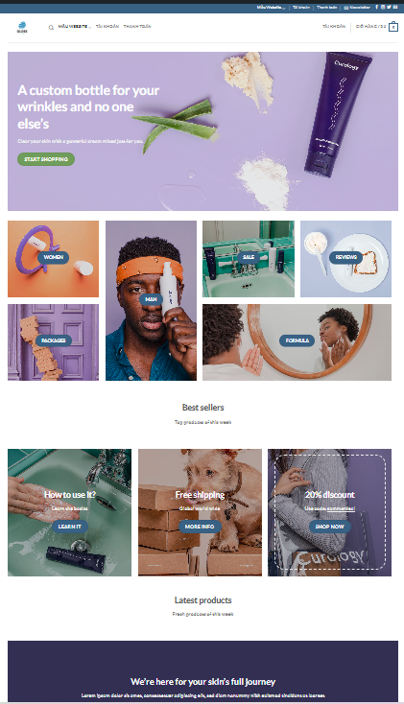Open Newsletter link in top bar
This screenshot has height=704, width=404.
(357, 7)
